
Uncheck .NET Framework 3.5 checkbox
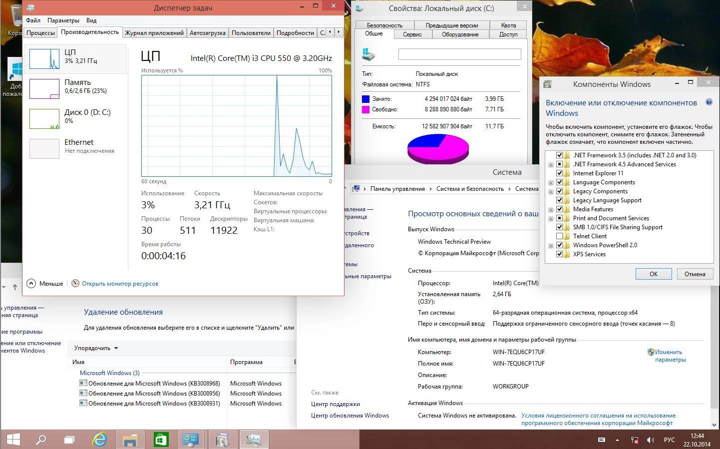[x=559, y=155]
